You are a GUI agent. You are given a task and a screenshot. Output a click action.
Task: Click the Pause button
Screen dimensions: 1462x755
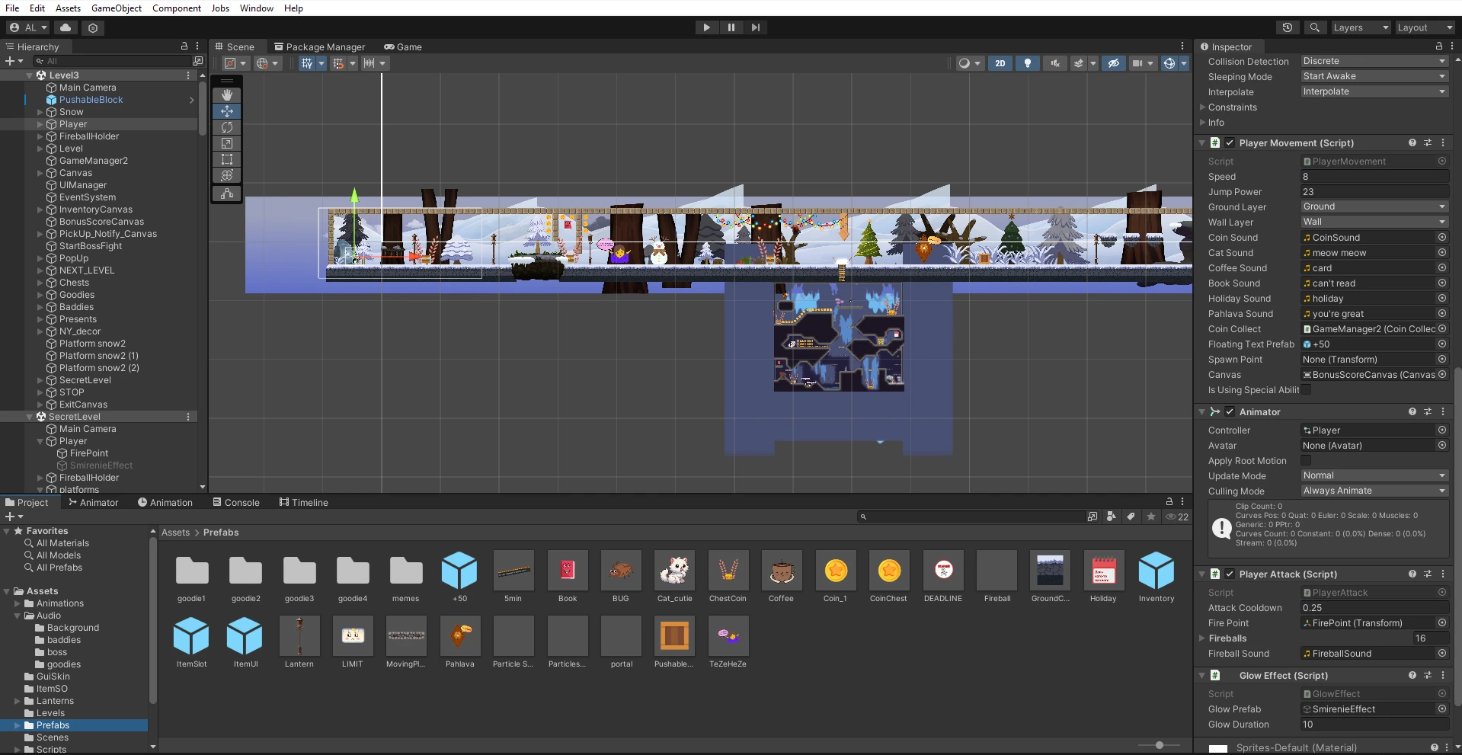(x=731, y=27)
